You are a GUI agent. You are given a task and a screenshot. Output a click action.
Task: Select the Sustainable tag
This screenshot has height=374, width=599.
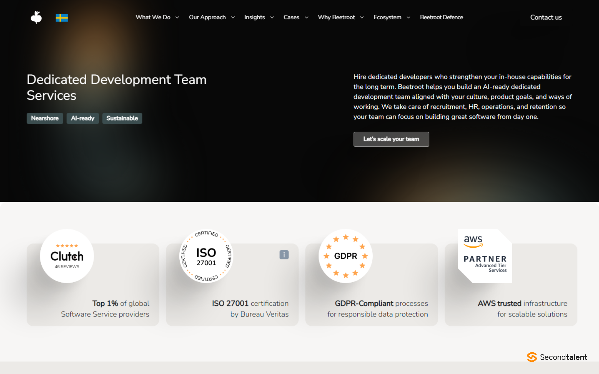tap(122, 118)
